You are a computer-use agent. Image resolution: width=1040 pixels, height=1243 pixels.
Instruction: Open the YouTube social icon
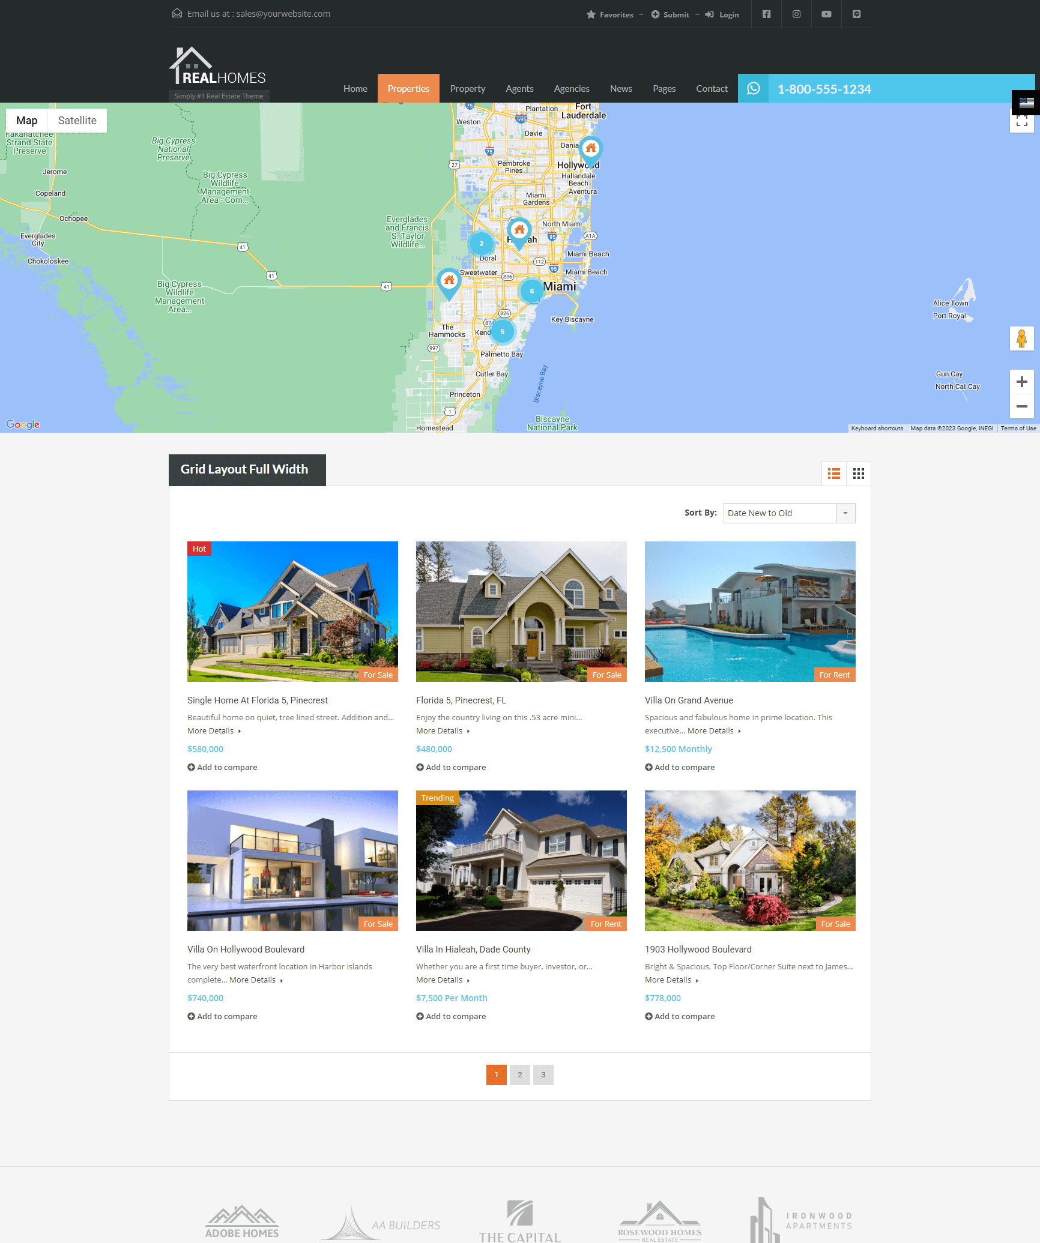826,14
